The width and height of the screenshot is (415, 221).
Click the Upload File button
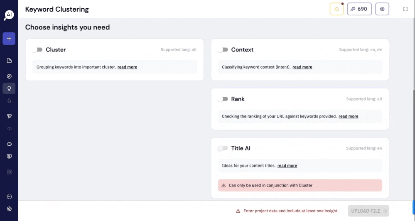pos(368,211)
